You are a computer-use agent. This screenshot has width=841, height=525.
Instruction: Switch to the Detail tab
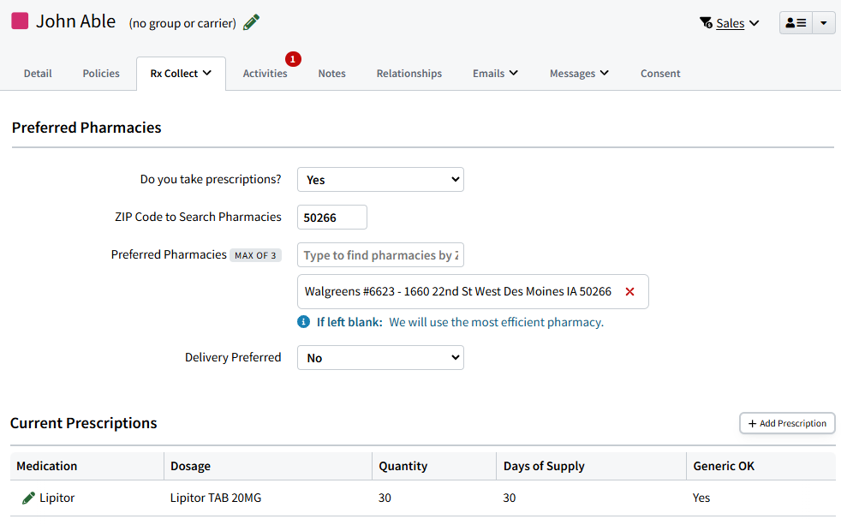click(38, 73)
